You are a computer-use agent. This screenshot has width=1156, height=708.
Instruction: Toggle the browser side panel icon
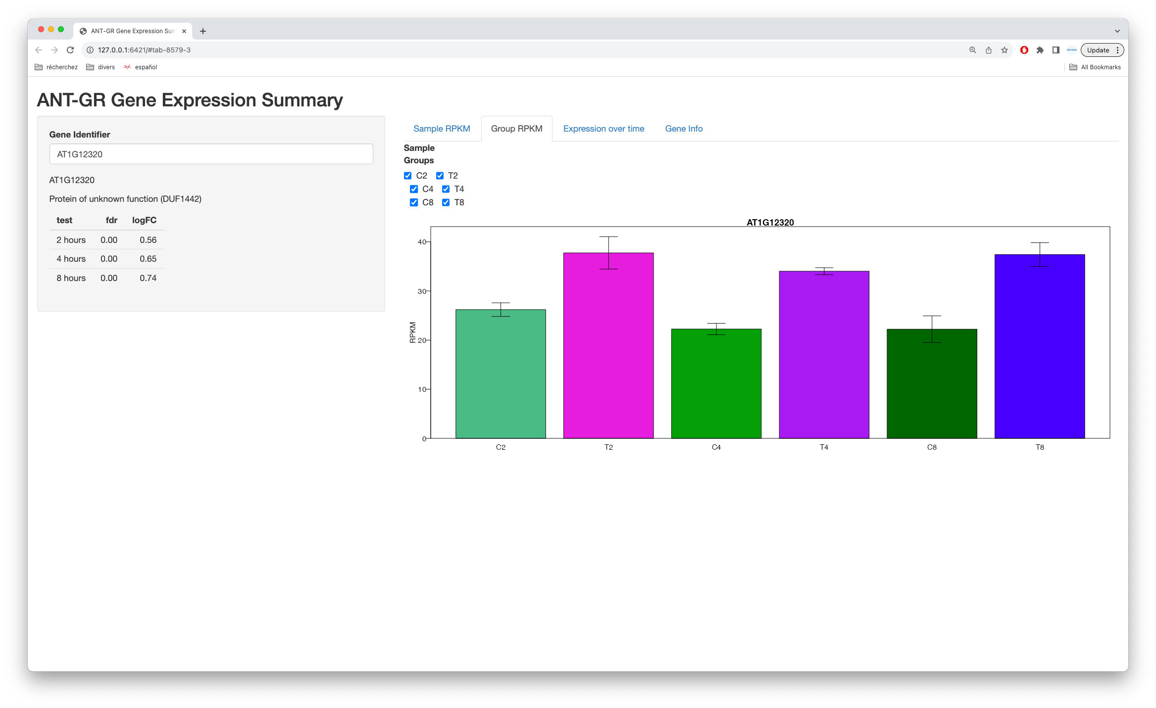point(1056,50)
